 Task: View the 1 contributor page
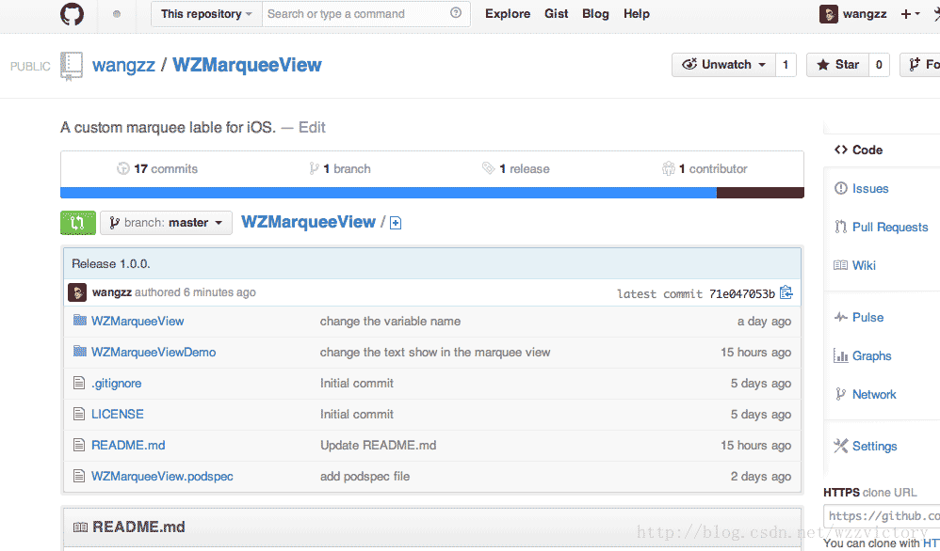[705, 168]
